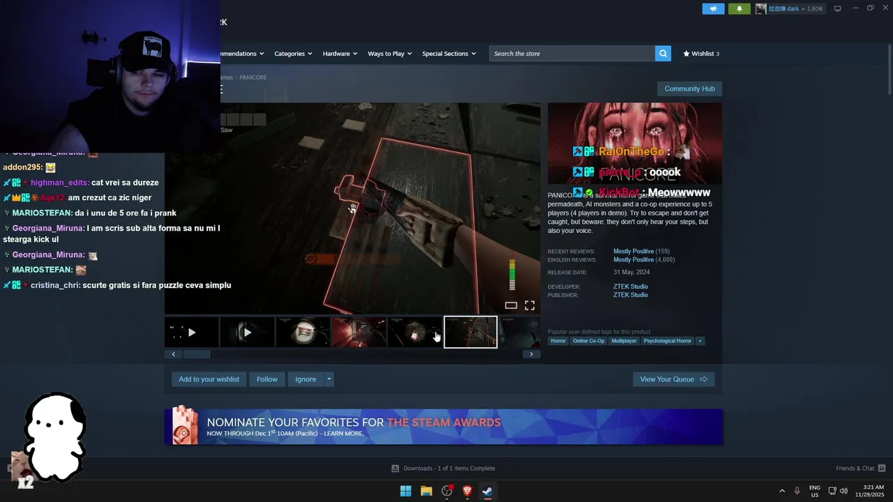Viewport: 893px width, 502px height.
Task: Open OBS Studio from the taskbar
Action: pos(447,491)
